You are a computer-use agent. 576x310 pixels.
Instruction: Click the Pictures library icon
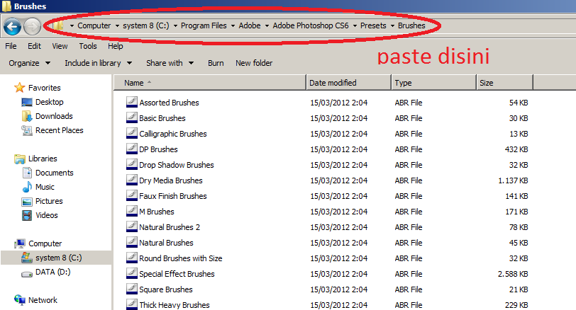coord(27,201)
